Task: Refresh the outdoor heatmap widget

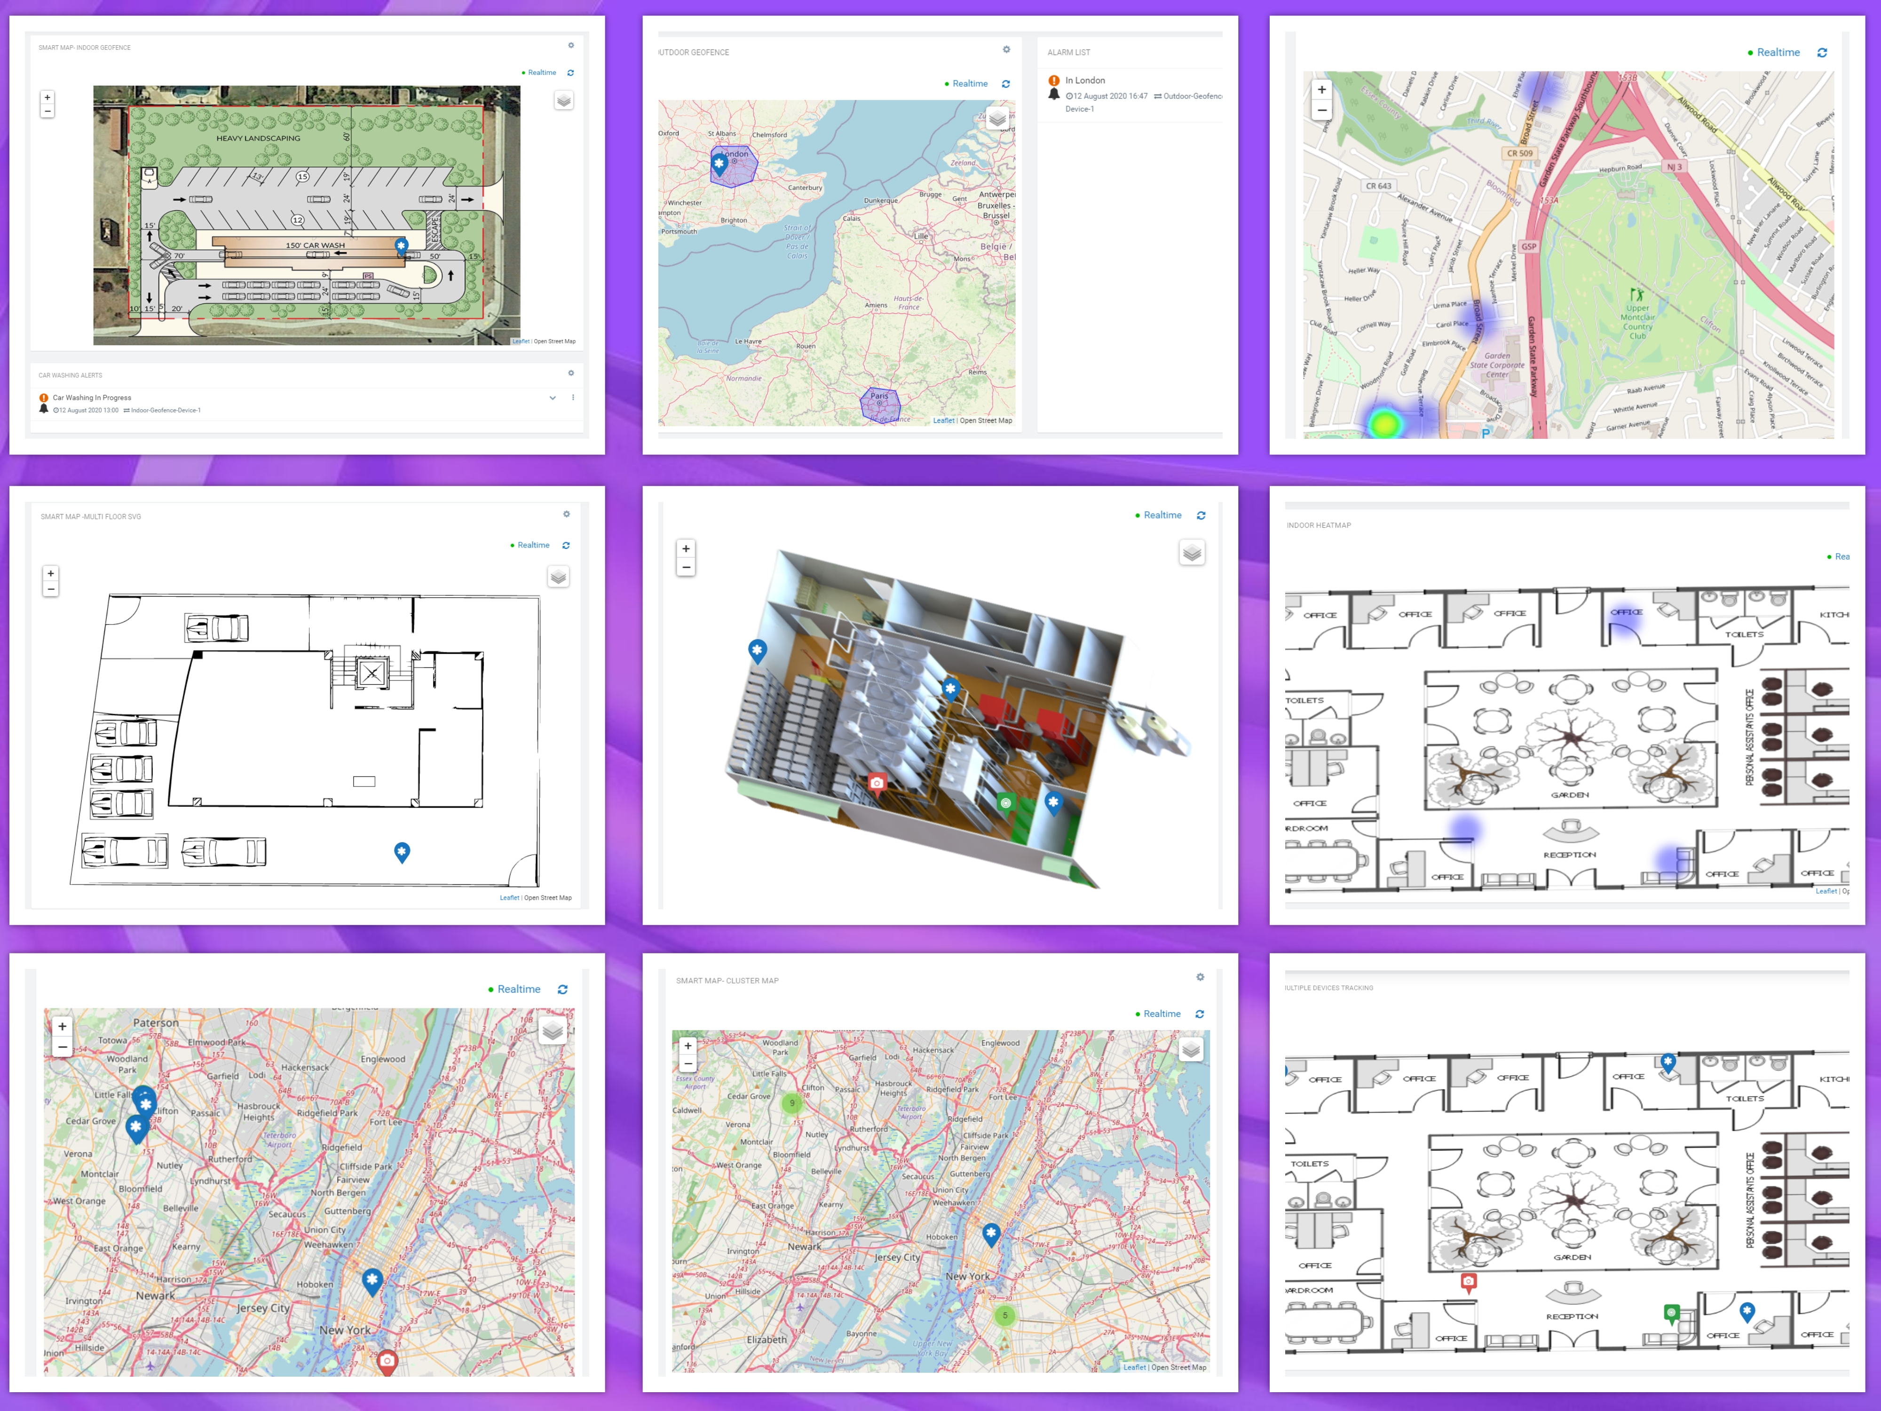Action: tap(1822, 53)
